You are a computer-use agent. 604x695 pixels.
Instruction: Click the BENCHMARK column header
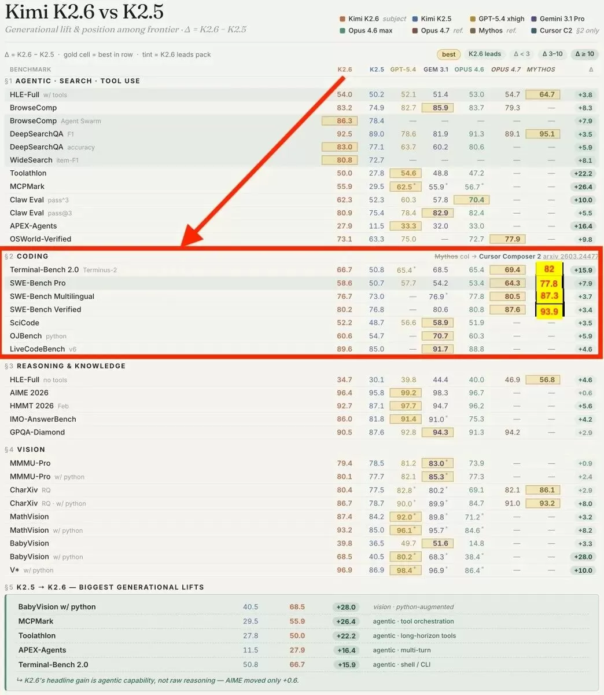(31, 69)
